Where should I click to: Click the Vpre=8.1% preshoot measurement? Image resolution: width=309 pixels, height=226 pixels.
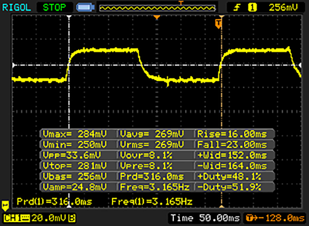(x=146, y=166)
